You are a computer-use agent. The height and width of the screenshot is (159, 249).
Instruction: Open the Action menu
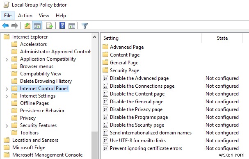[25, 16]
